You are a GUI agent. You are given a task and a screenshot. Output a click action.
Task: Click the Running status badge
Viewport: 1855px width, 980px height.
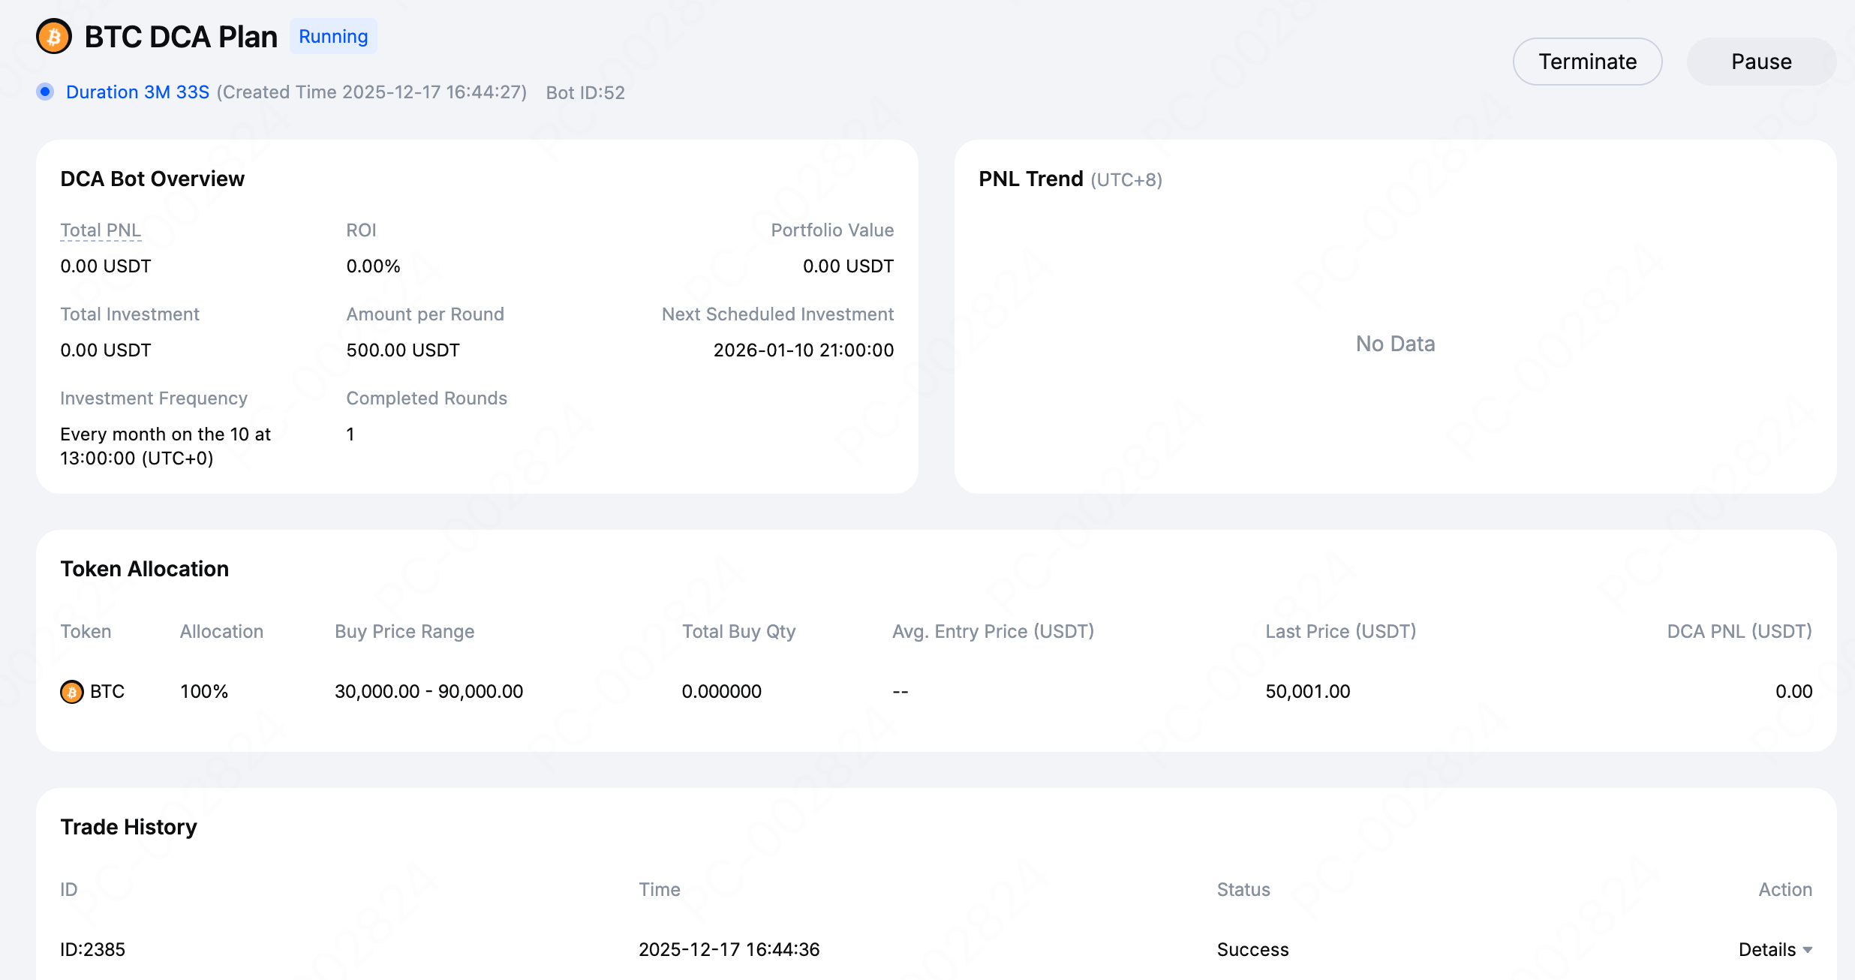[x=333, y=37]
